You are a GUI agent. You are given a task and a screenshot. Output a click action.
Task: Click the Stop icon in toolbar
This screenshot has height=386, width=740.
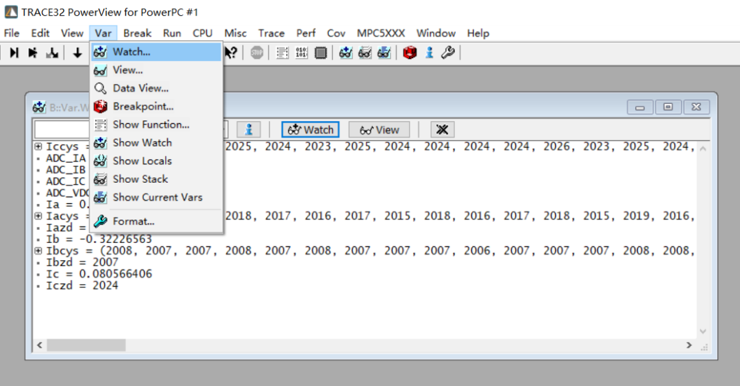click(x=257, y=53)
